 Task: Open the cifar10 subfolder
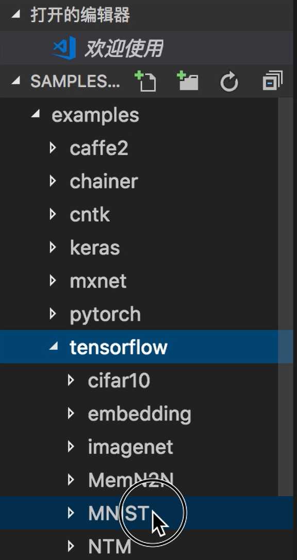coord(119,380)
